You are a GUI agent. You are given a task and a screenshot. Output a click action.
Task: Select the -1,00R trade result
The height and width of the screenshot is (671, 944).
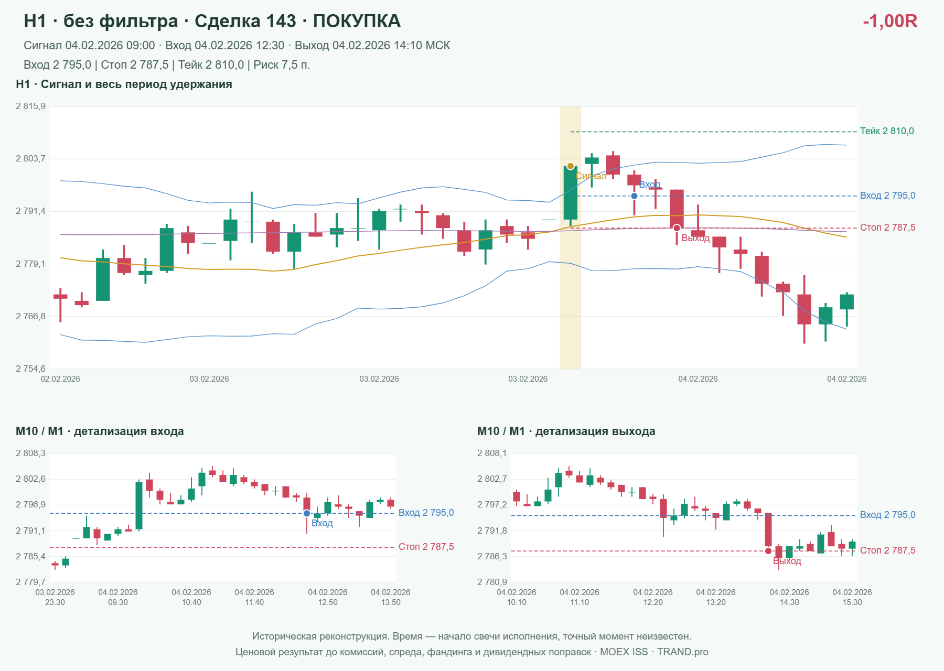[890, 21]
